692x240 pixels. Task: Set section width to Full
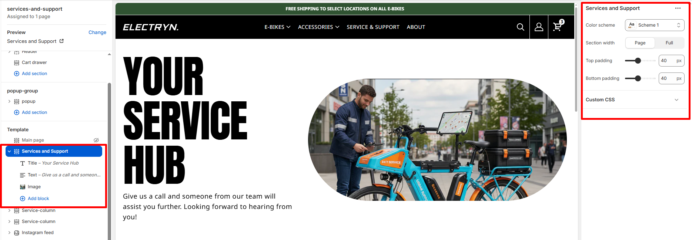(x=669, y=43)
